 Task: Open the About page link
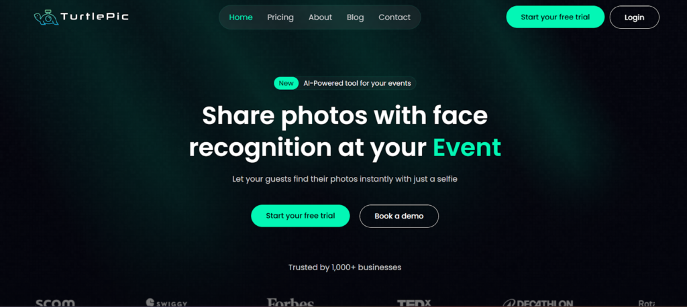click(x=320, y=17)
